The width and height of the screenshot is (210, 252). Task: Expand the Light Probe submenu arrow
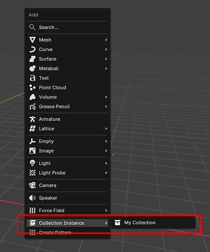[x=106, y=173]
